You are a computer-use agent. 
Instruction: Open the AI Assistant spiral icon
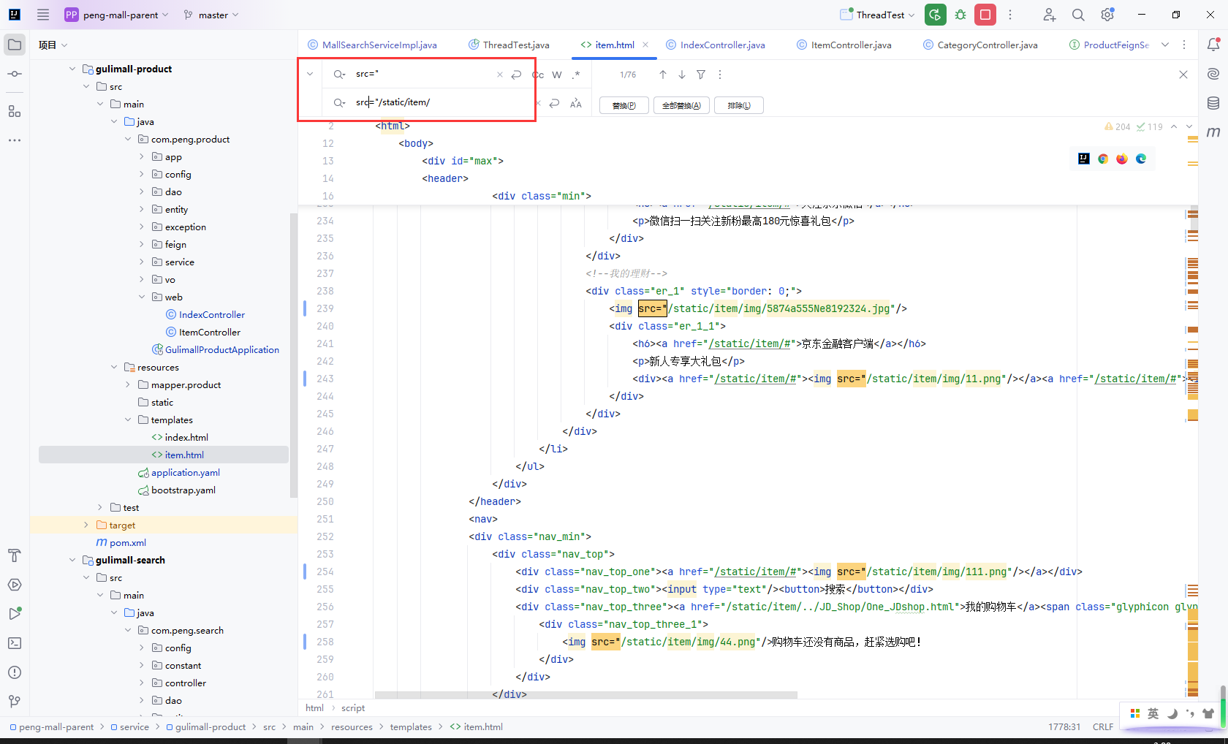(x=1213, y=74)
